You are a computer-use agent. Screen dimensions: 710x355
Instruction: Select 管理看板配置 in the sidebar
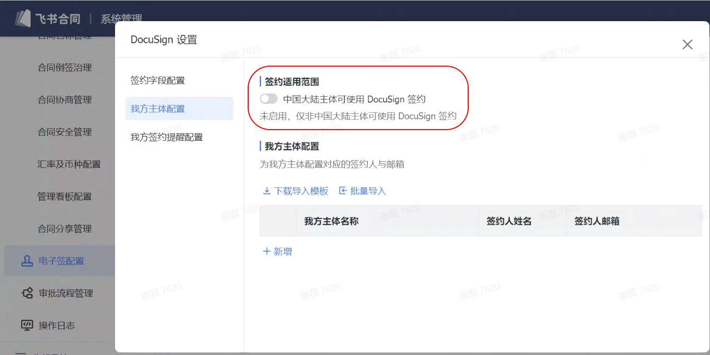(x=65, y=196)
